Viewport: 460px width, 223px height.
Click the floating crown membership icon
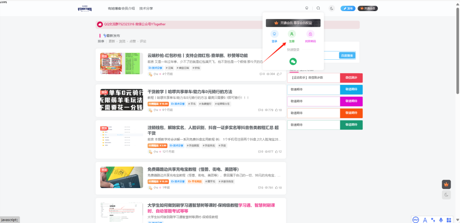pyautogui.click(x=446, y=185)
